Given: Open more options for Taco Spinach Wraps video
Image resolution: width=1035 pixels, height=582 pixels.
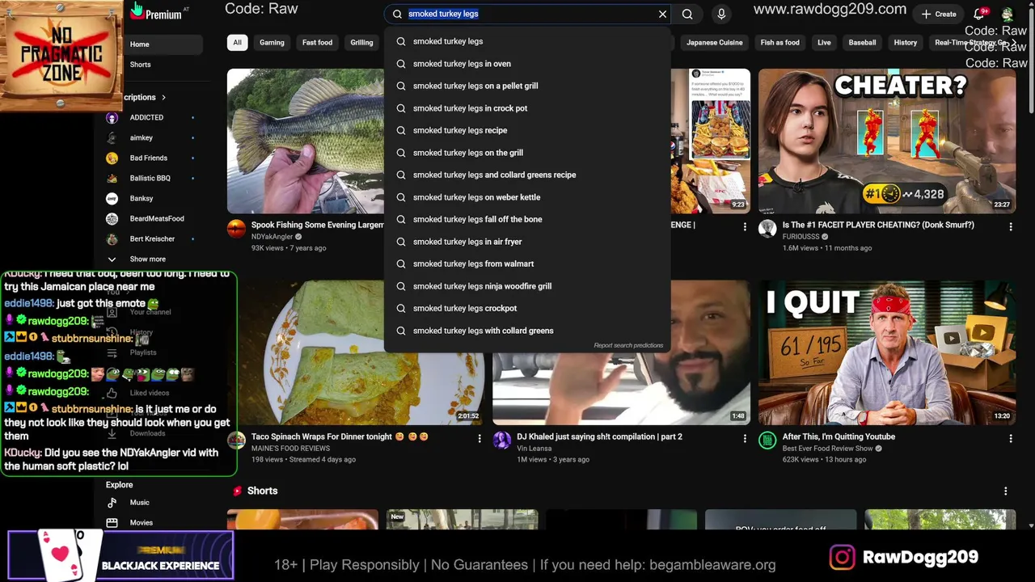Looking at the screenshot, I should (479, 439).
